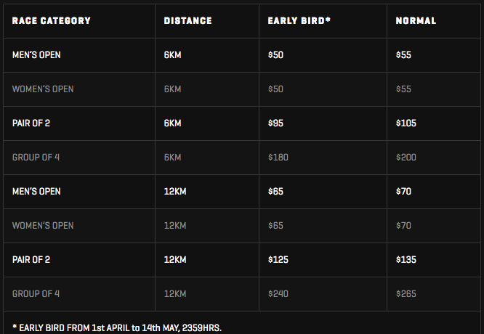
Task: Click the early bird dates footnote
Action: [x=117, y=327]
